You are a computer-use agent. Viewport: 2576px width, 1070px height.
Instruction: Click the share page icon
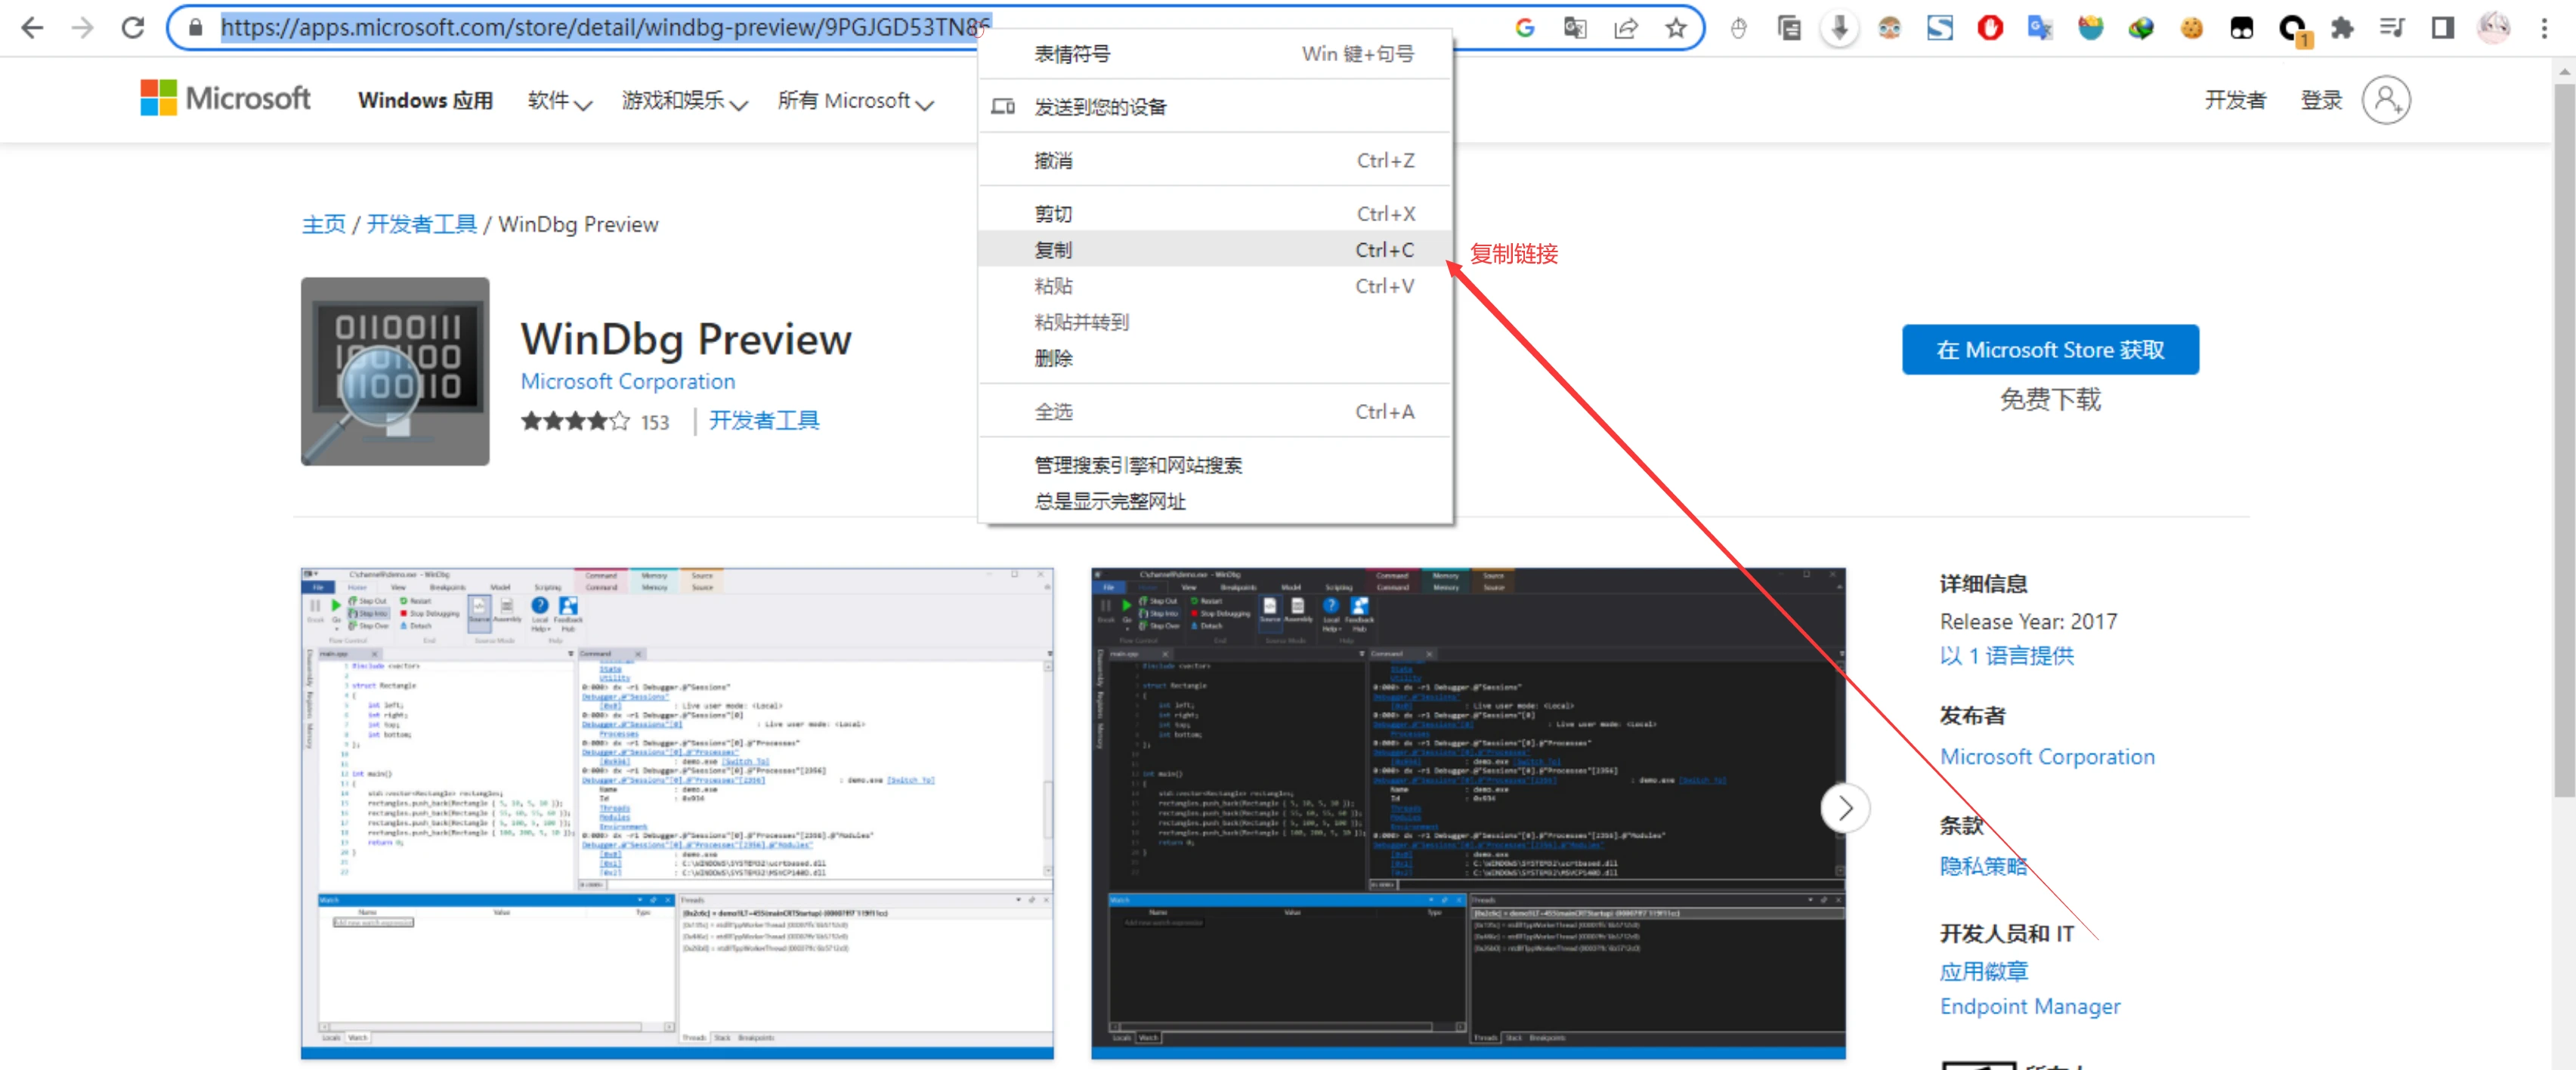pos(1626,28)
